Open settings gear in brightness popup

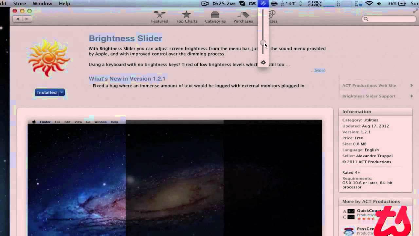263,62
